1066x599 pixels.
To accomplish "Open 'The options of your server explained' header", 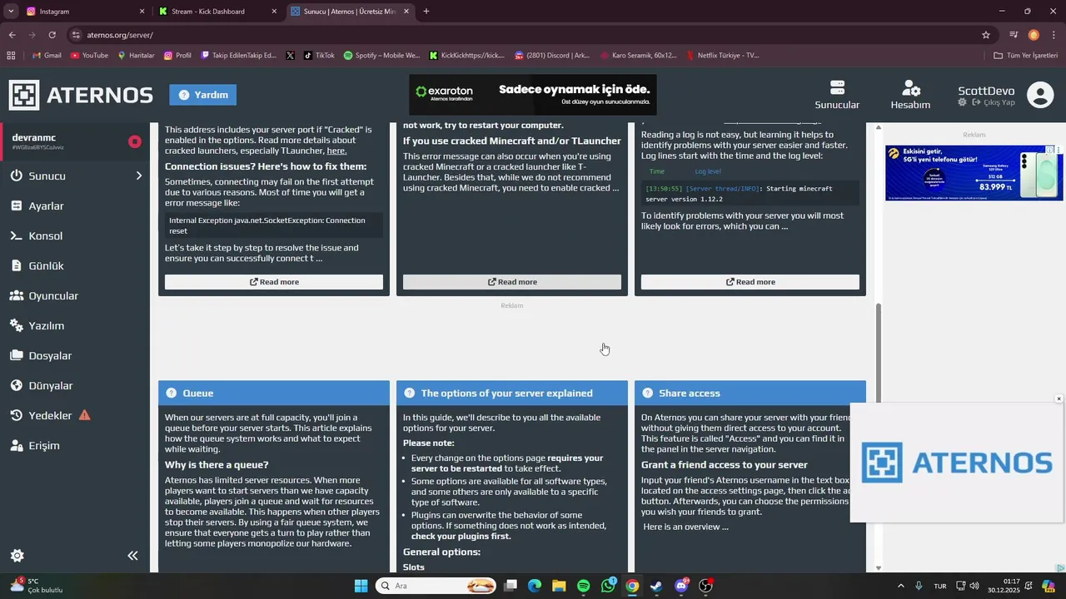I will pyautogui.click(x=511, y=393).
